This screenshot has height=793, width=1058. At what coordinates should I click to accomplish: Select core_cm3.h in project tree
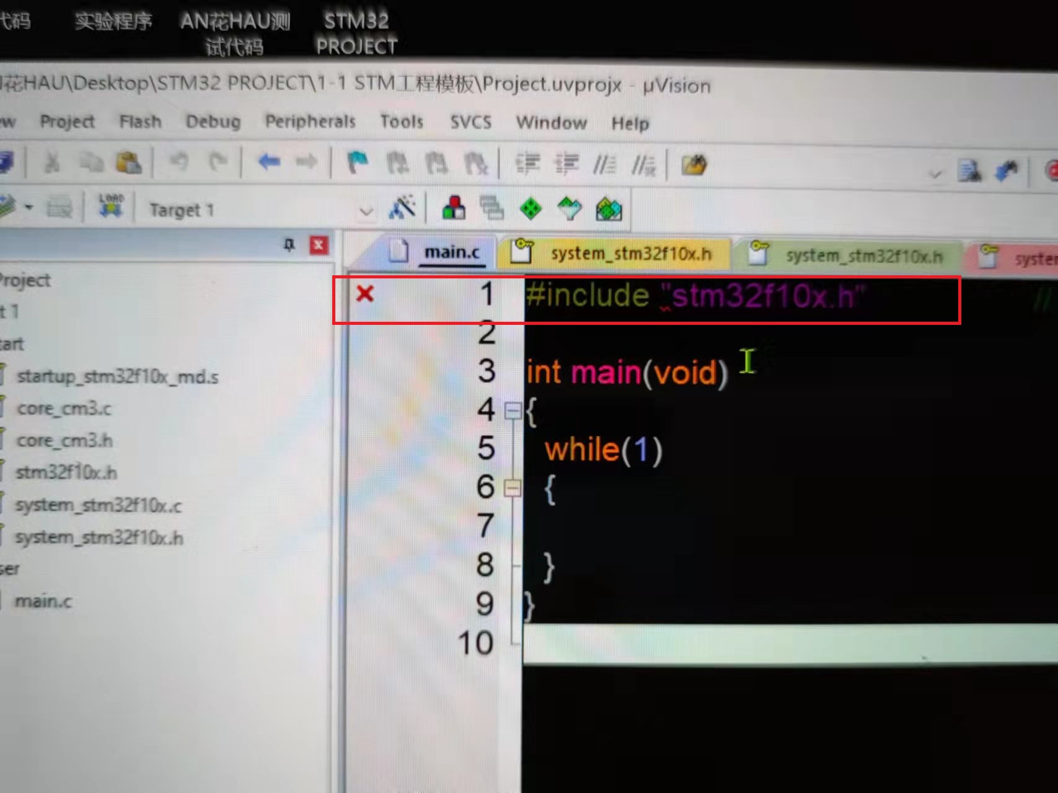(x=65, y=441)
